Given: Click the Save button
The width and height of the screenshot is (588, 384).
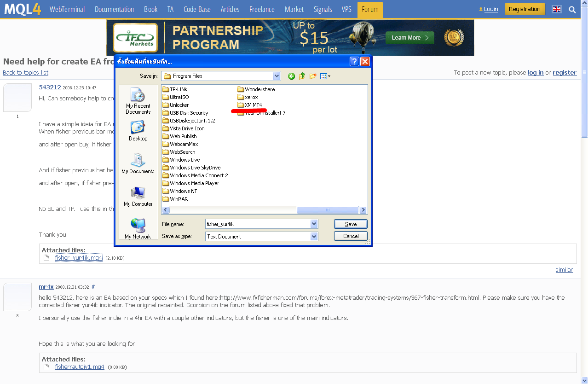Looking at the screenshot, I should pyautogui.click(x=351, y=224).
